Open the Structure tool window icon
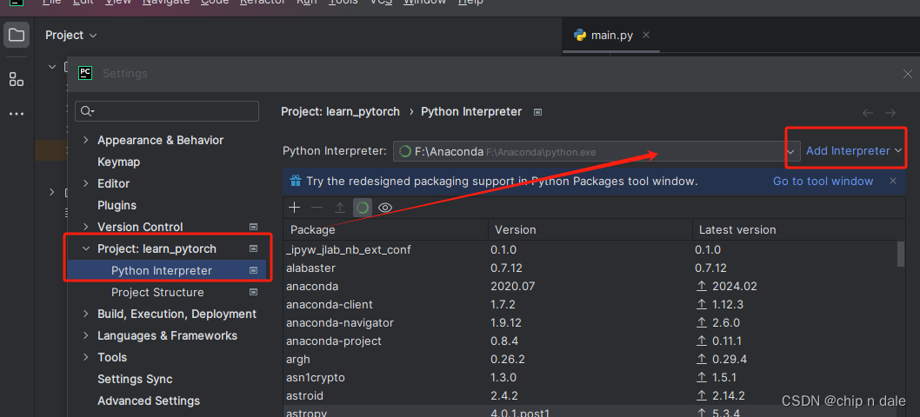The width and height of the screenshot is (920, 417). coord(17,80)
